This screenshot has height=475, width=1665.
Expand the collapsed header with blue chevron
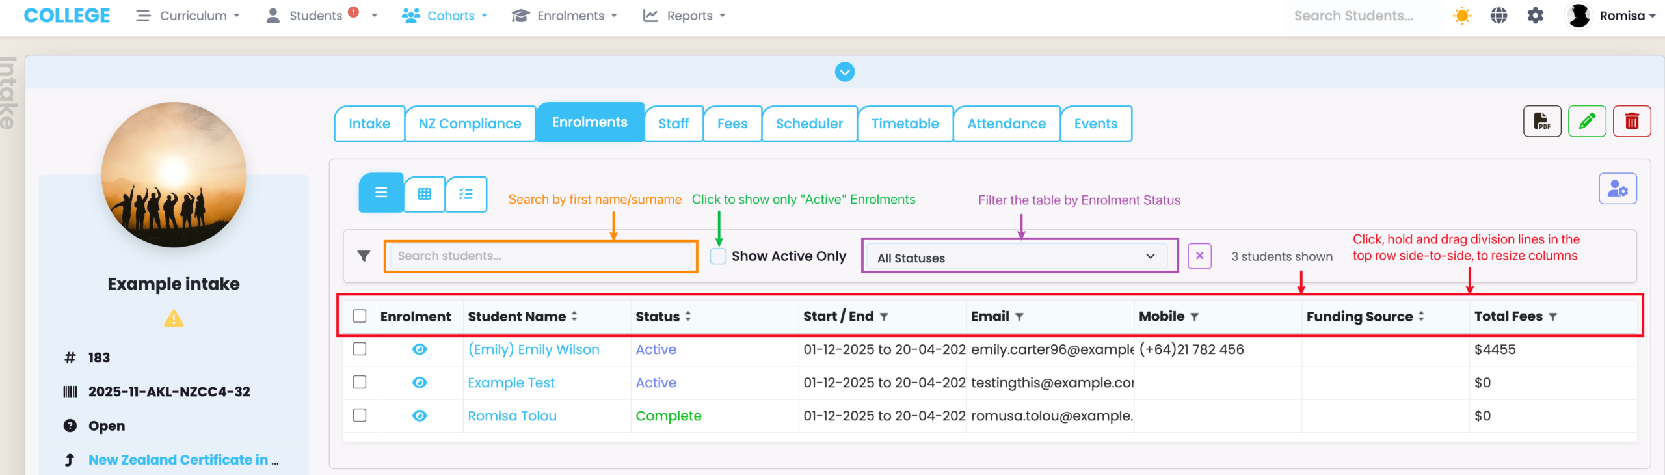click(844, 72)
